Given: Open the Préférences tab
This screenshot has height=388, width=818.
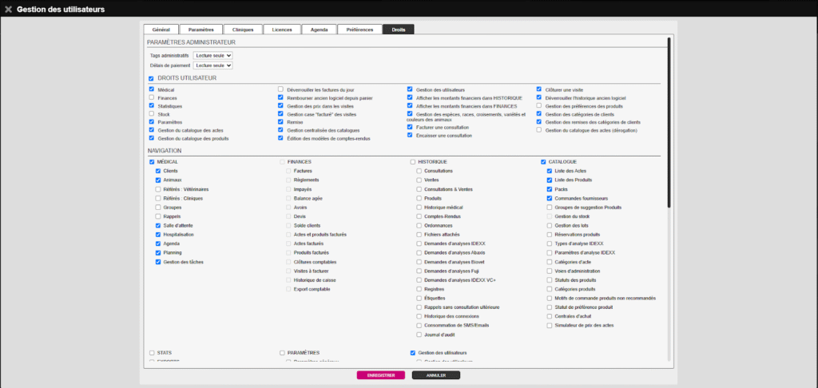Looking at the screenshot, I should (x=359, y=30).
